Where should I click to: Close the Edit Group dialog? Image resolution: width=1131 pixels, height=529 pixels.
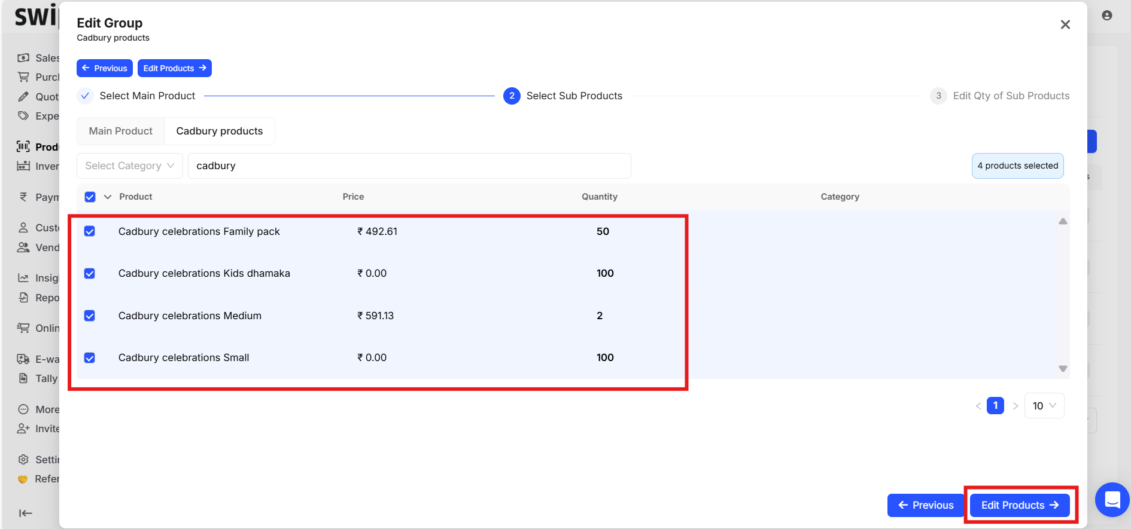pos(1065,25)
